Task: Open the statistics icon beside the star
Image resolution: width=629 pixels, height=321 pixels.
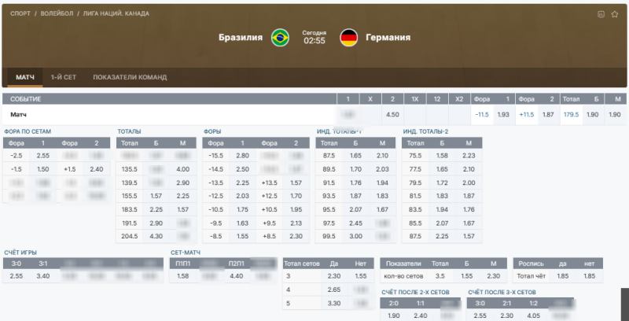Action: point(601,13)
